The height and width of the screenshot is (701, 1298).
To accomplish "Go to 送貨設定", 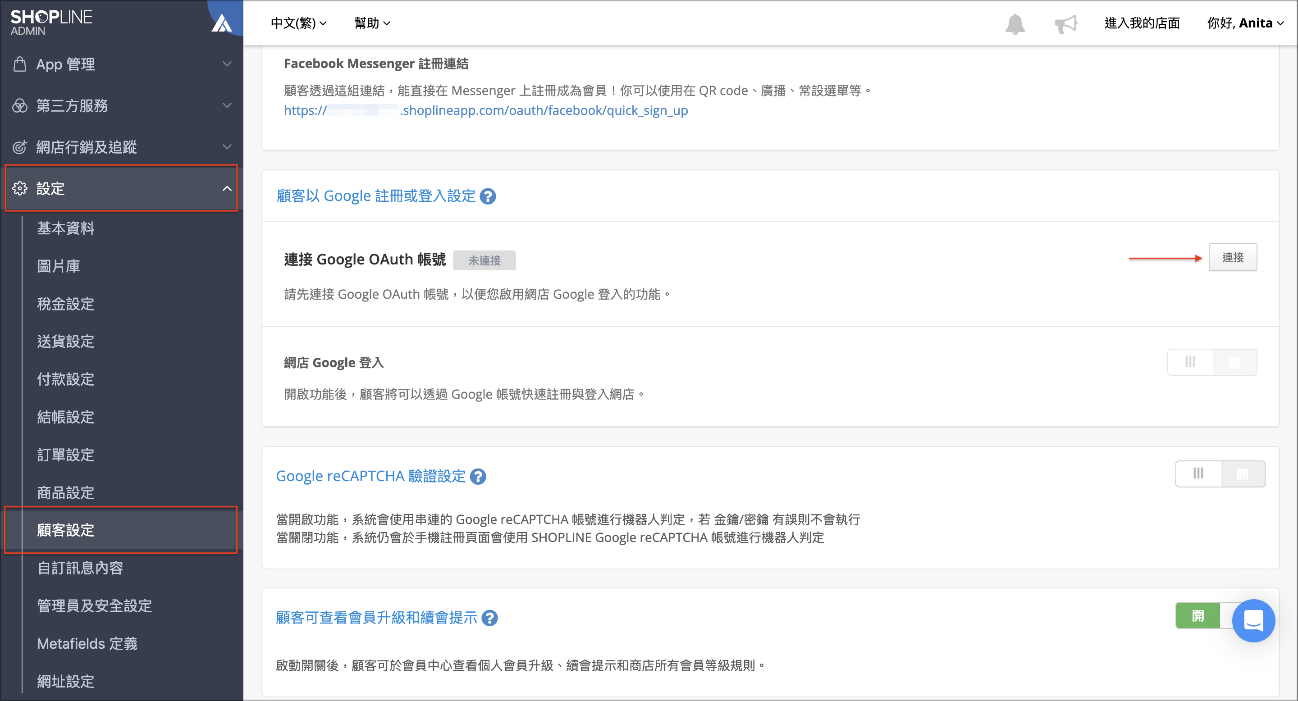I will 65,341.
